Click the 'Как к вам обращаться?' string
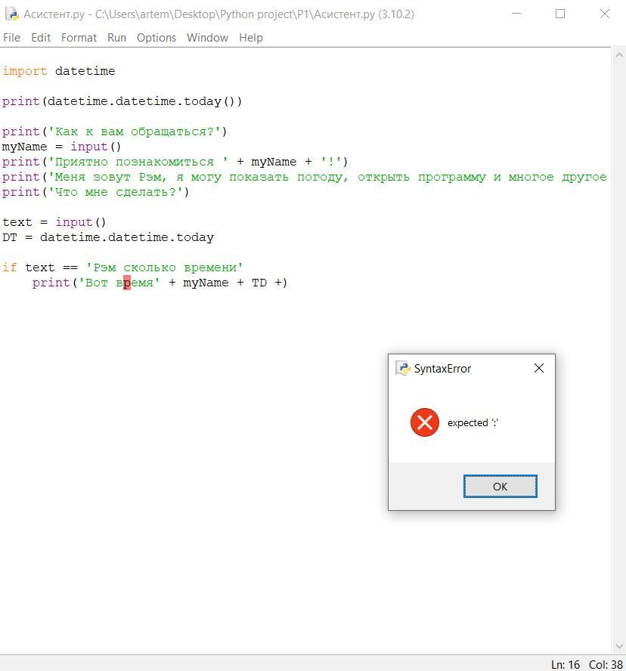This screenshot has width=626, height=671. 134,131
